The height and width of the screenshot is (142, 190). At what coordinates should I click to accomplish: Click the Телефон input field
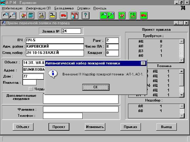coord(63,116)
